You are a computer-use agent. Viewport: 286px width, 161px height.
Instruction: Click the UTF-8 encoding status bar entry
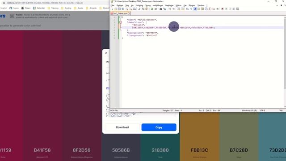point(262,110)
